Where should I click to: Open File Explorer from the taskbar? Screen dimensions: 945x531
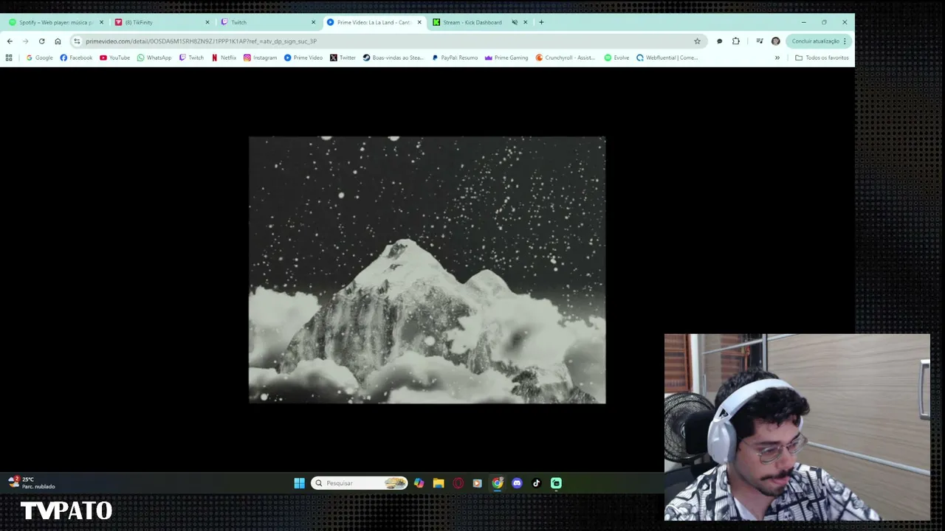tap(439, 483)
